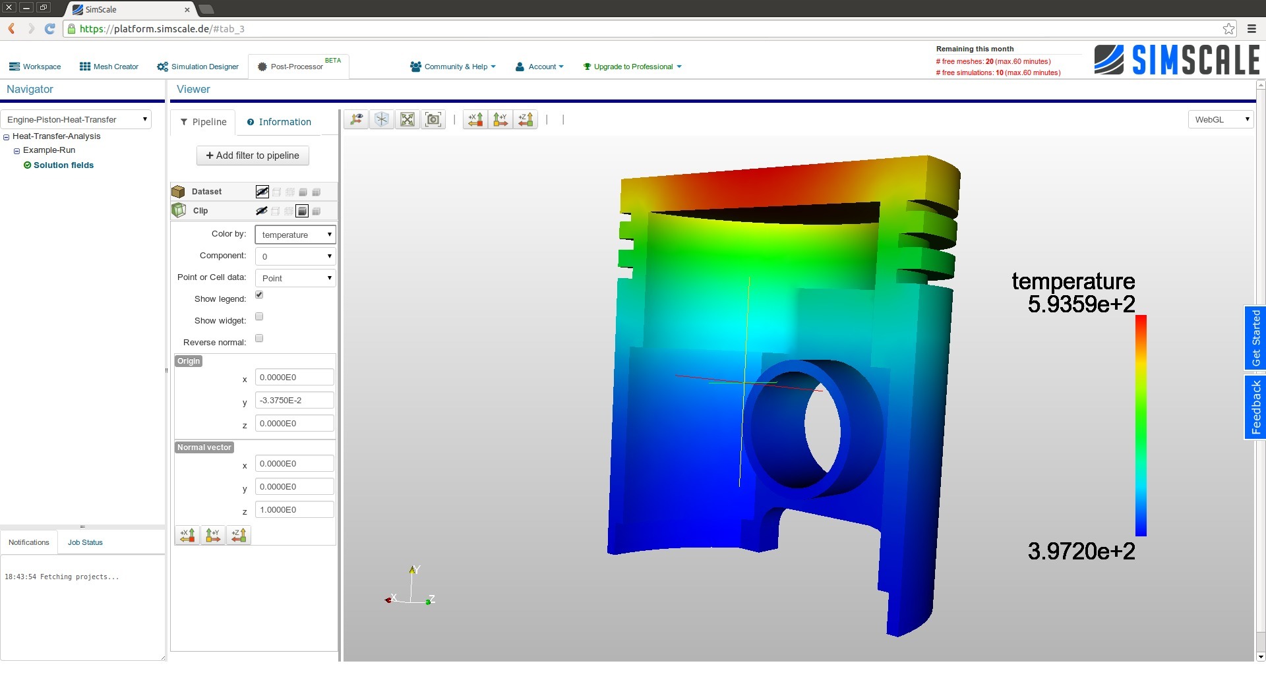Click the orientation axes icon in viewer toolbar
The width and height of the screenshot is (1266, 680).
357,119
